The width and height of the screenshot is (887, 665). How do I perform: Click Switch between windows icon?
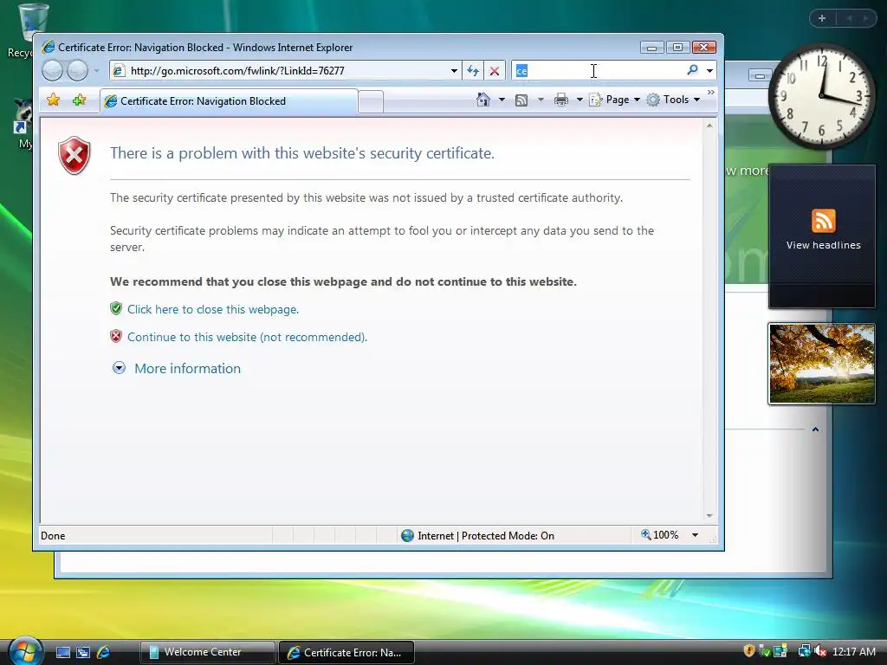83,652
